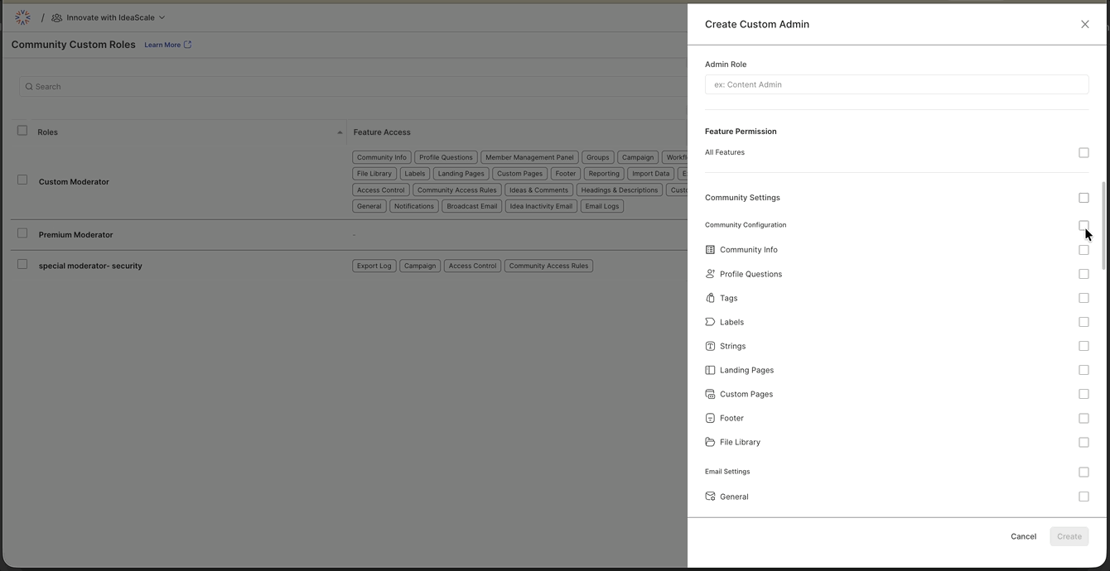Check the Community Settings checkbox

pos(1083,198)
